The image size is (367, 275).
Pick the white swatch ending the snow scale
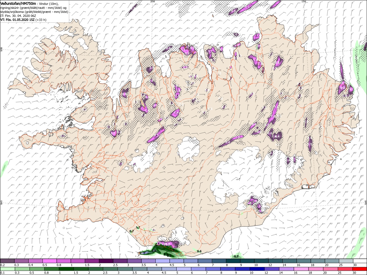360,261
